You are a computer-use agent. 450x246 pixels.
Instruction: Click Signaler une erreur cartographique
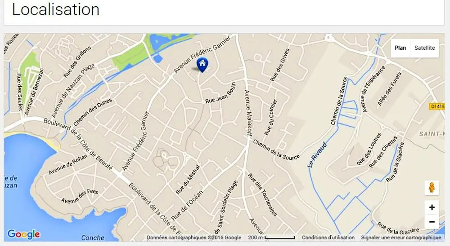[x=401, y=237]
